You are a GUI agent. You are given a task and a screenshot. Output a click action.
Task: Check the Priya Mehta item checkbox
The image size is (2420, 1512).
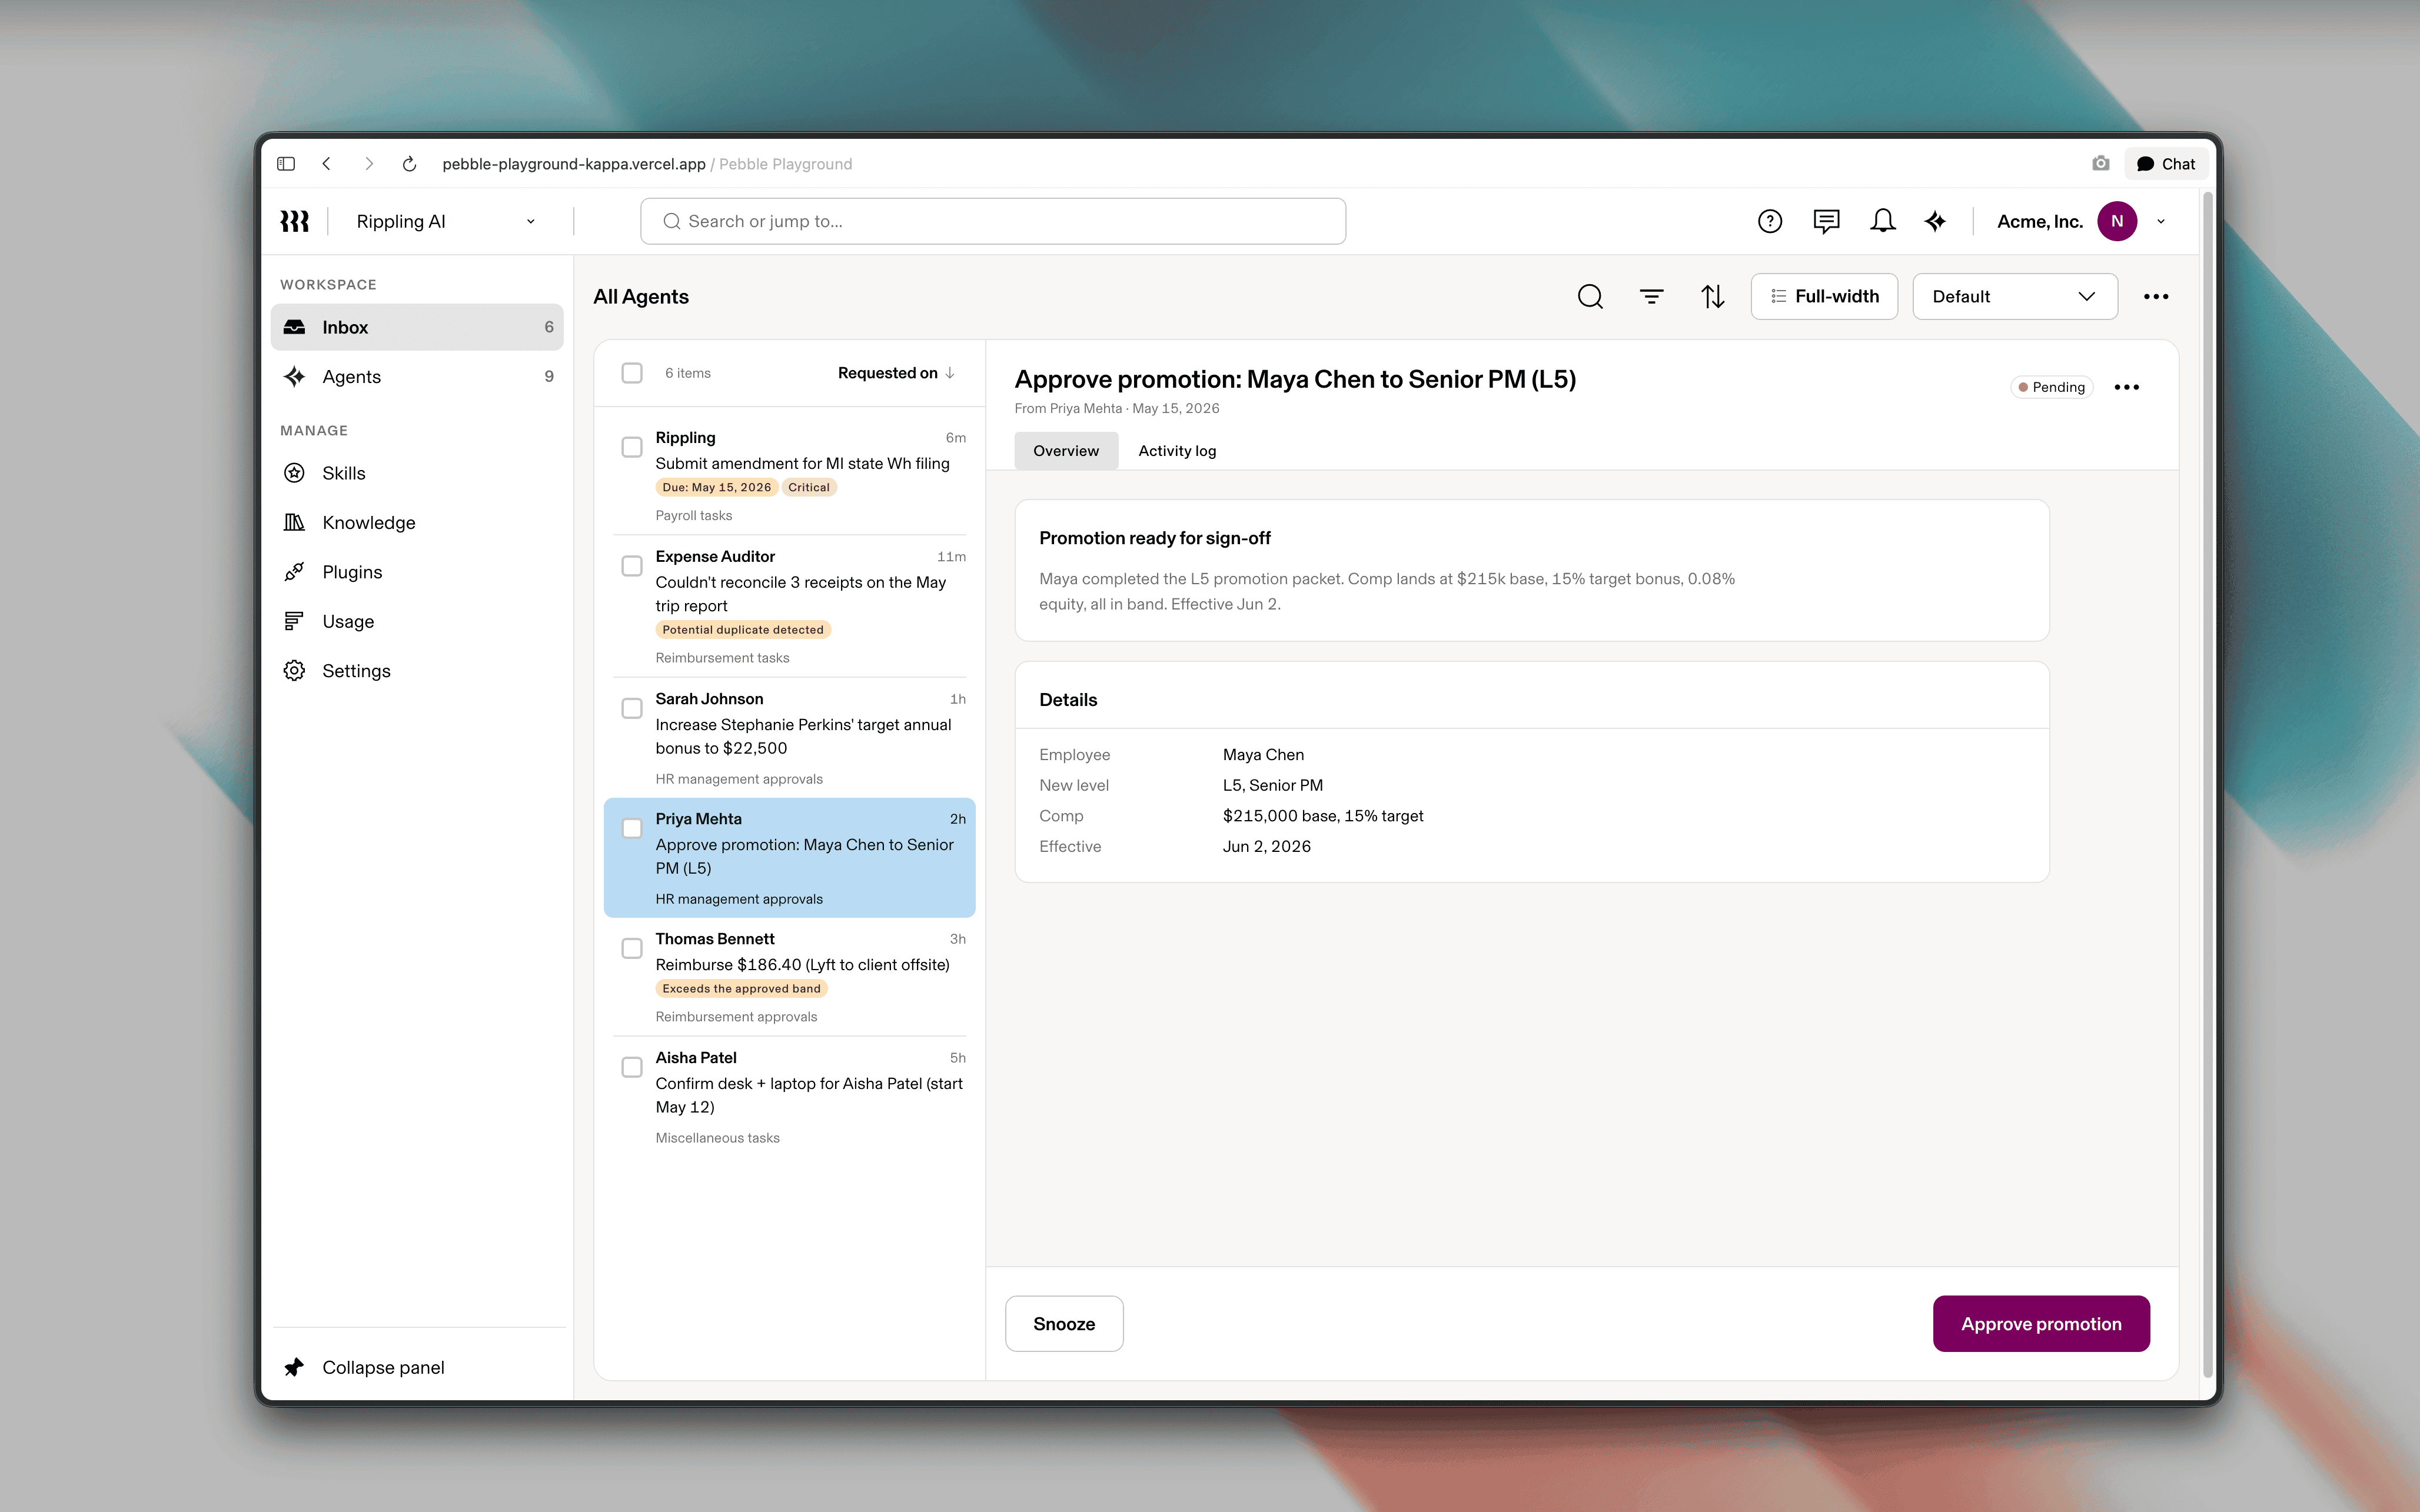tap(632, 828)
